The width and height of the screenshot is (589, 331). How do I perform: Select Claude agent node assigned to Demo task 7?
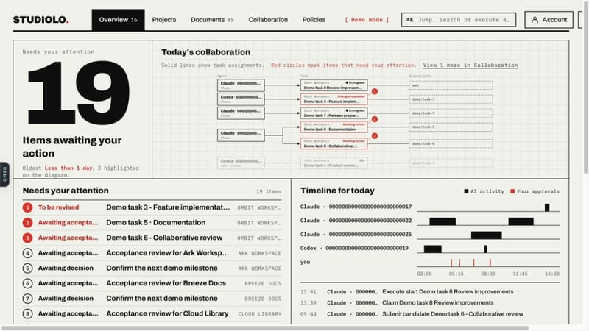click(x=241, y=113)
